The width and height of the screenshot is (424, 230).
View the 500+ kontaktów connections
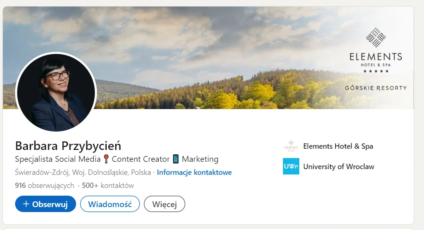coord(108,185)
